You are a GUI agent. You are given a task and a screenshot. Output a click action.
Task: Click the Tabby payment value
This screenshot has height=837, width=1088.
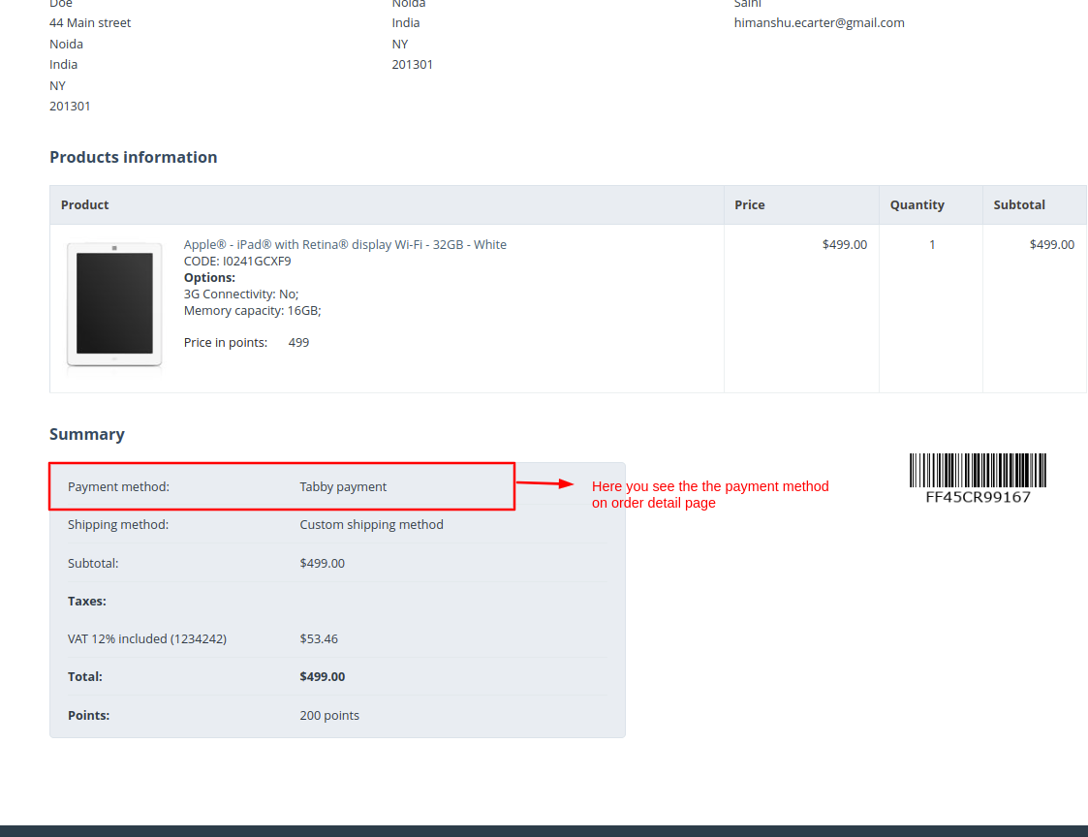[x=343, y=486]
